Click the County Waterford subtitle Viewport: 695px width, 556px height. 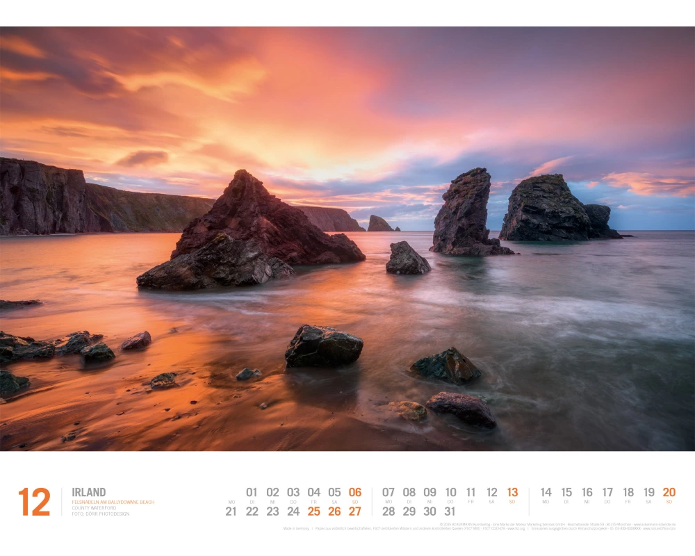(x=94, y=508)
